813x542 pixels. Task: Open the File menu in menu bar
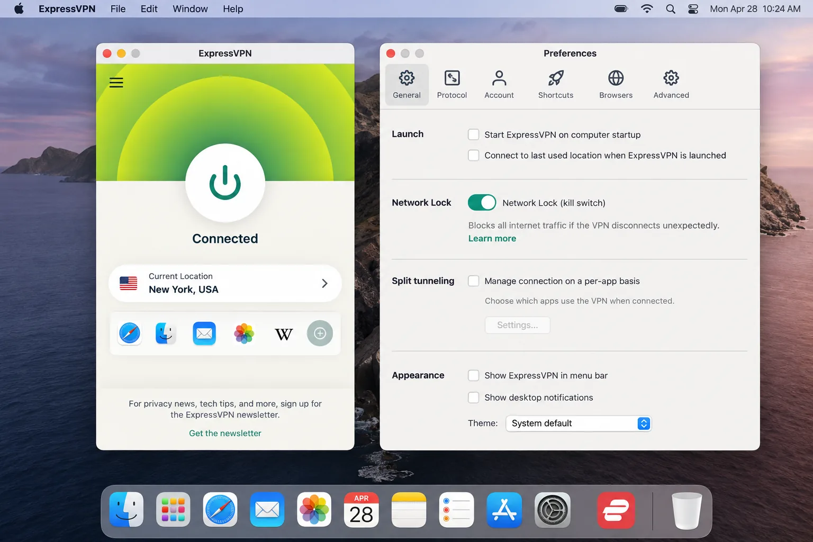pyautogui.click(x=118, y=9)
